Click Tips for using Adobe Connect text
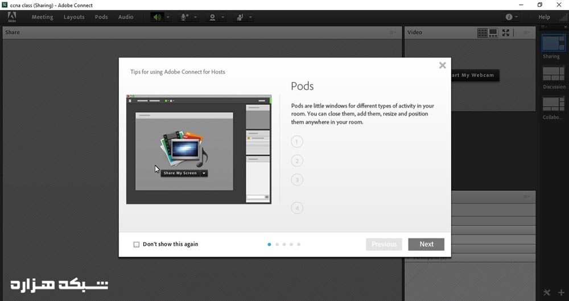 (178, 72)
